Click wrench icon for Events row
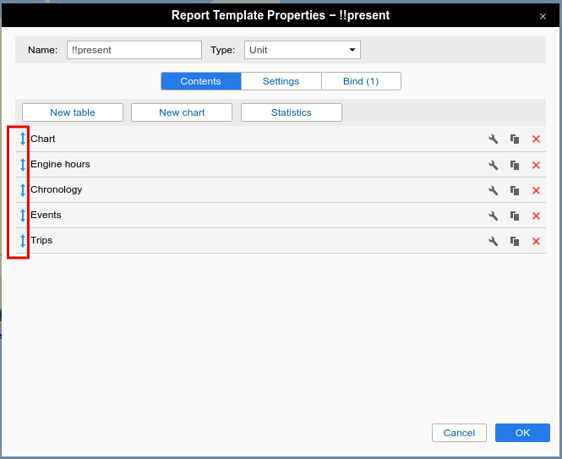 [x=494, y=216]
